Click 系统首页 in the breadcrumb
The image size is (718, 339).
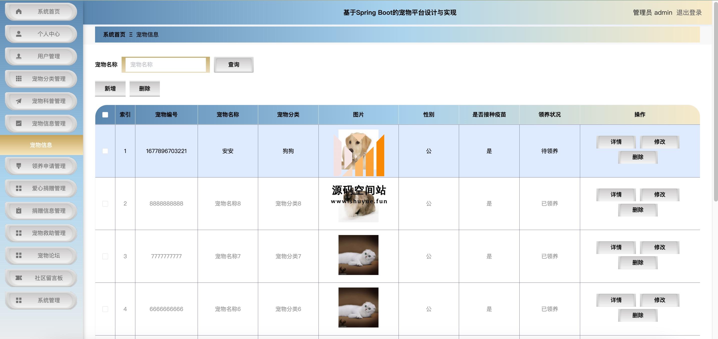(x=114, y=34)
